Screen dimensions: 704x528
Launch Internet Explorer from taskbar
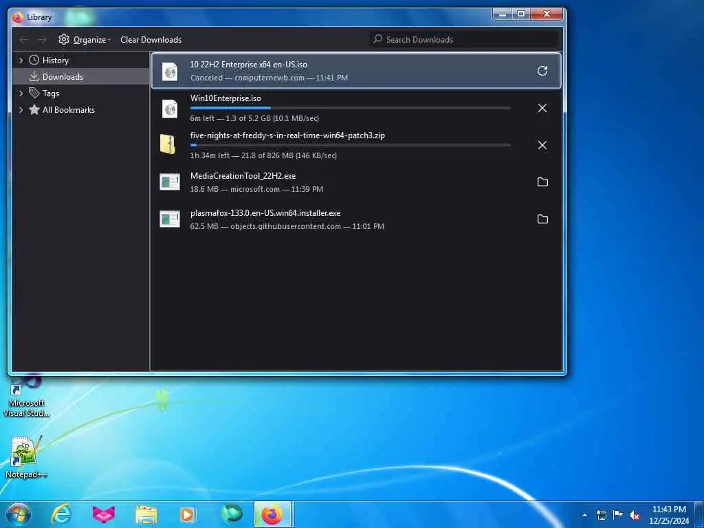[x=60, y=514]
